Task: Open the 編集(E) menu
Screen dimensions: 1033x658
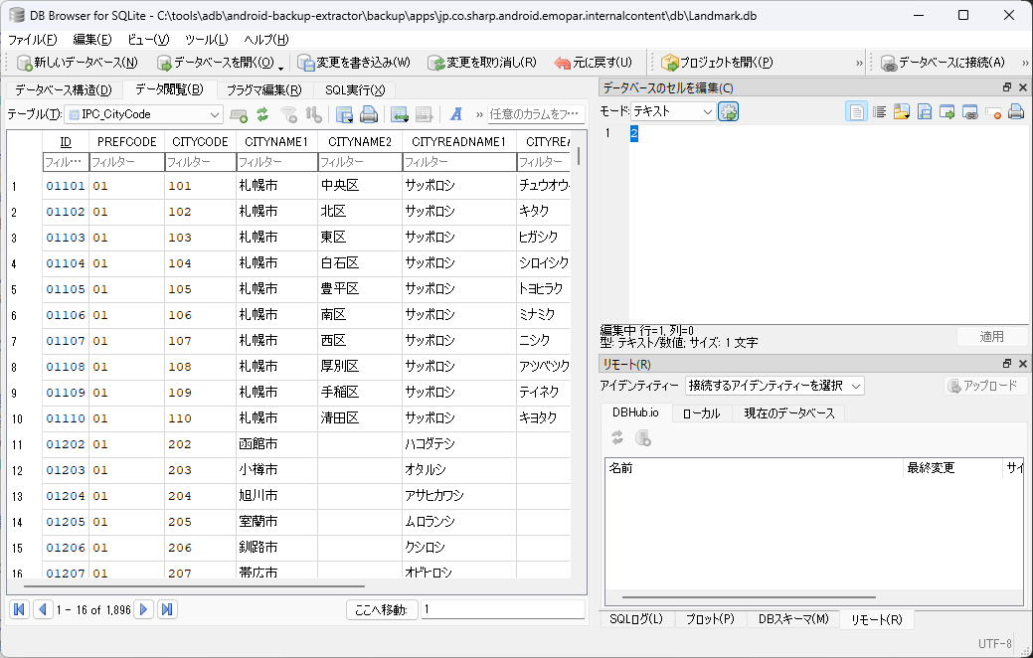Action: click(x=92, y=40)
